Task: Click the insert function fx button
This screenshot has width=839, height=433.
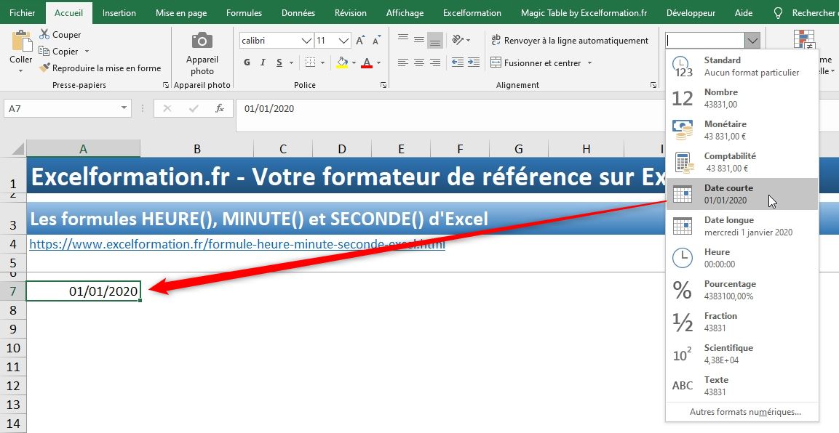Action: [x=219, y=108]
